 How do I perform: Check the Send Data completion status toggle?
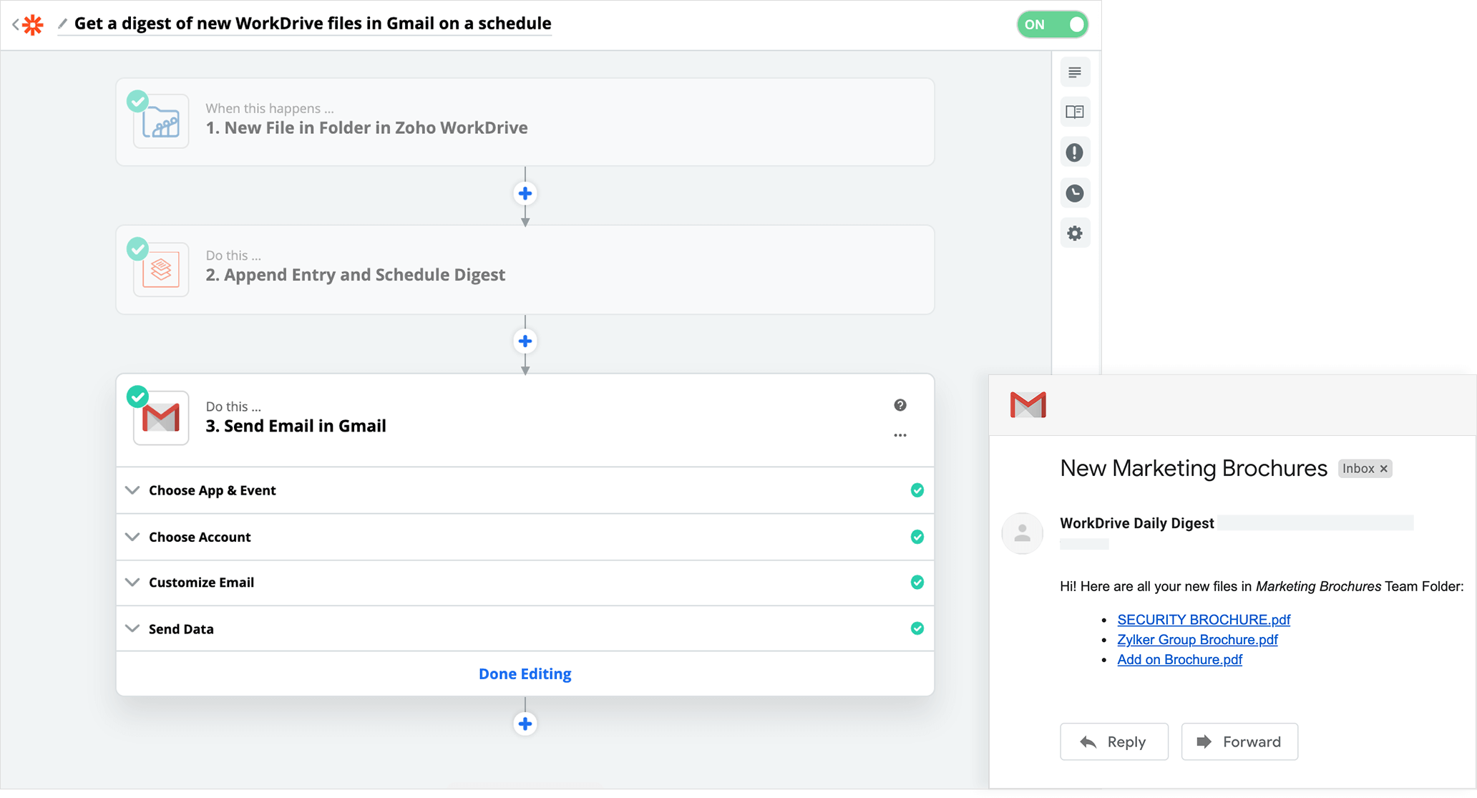916,627
